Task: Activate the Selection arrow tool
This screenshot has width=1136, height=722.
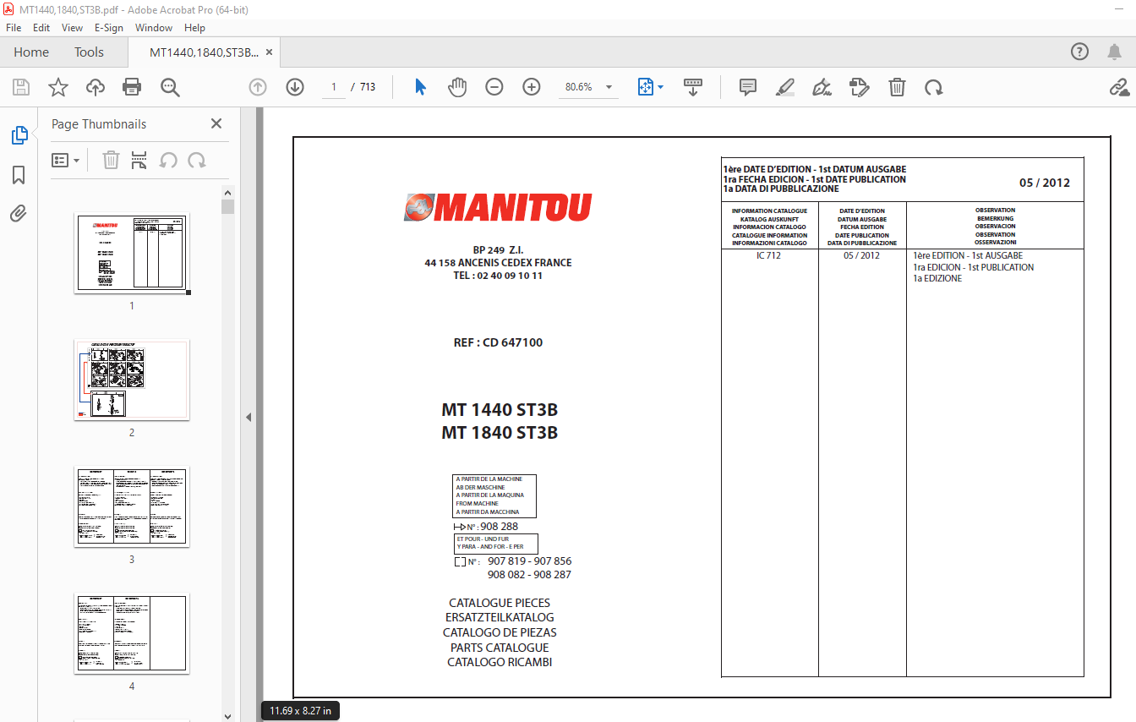Action: point(420,87)
